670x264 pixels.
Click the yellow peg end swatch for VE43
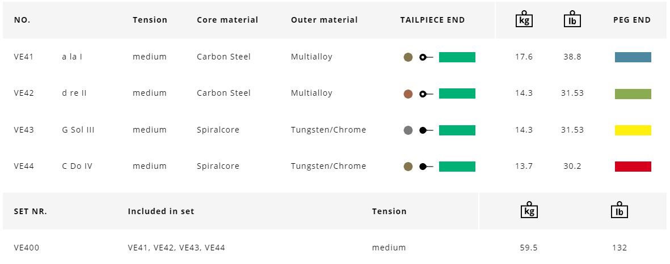633,130
